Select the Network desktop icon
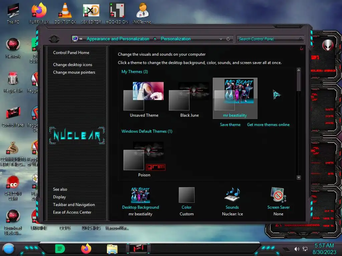This screenshot has height=256, width=342. point(13,48)
